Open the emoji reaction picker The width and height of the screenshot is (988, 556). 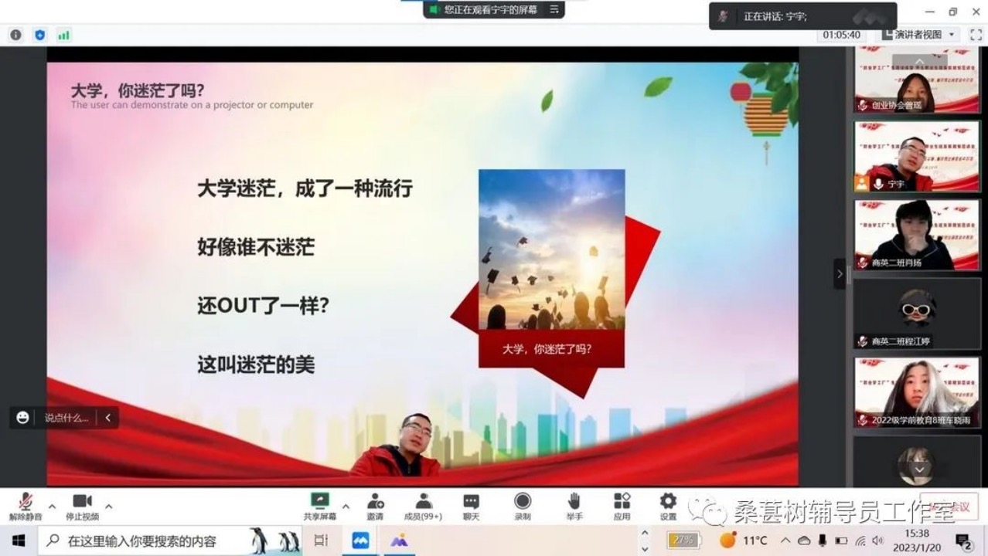22,418
